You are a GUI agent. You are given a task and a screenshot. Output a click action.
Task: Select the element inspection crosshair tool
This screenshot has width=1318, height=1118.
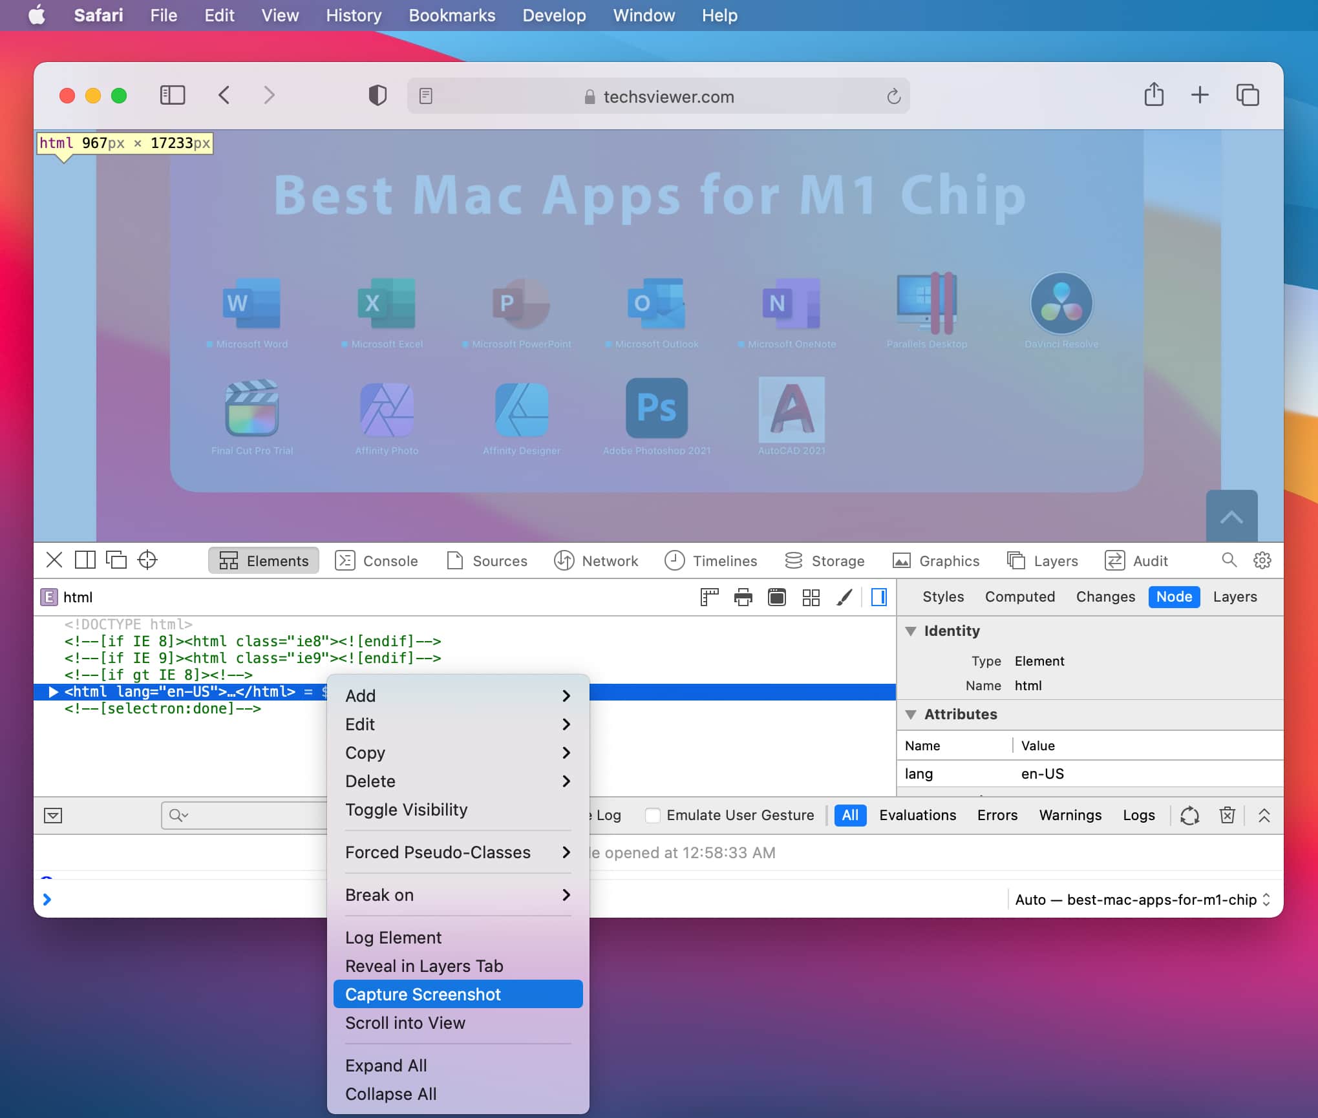point(147,560)
